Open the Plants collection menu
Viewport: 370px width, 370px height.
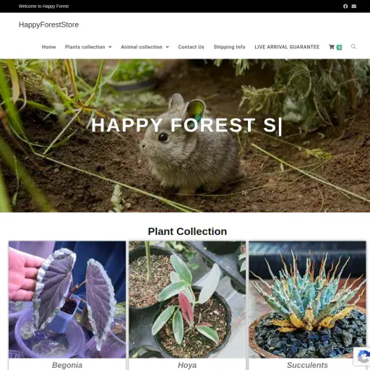[x=85, y=47]
